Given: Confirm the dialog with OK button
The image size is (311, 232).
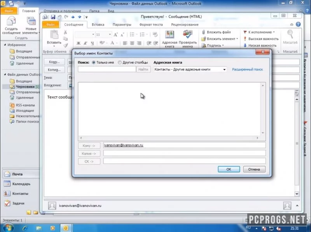Looking at the screenshot, I should point(229,169).
